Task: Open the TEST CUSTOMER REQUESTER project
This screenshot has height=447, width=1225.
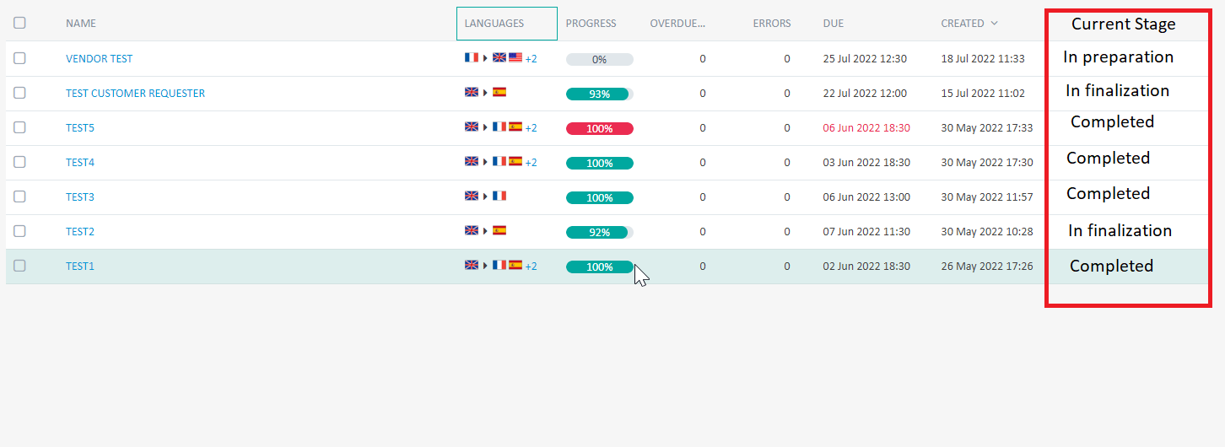Action: coord(136,94)
